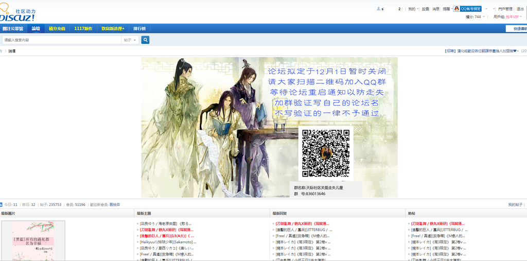Open the 排行榜 navigation item
Image resolution: width=527 pixels, height=261 pixels.
pos(139,29)
